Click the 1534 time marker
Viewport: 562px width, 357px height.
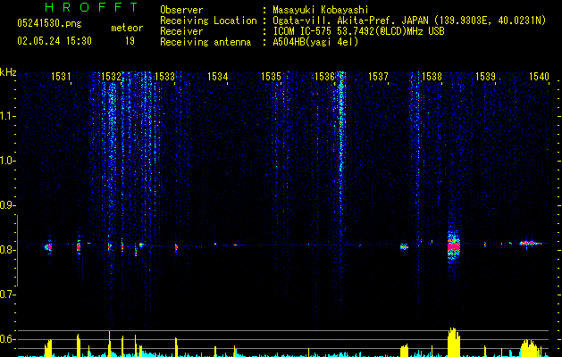click(x=217, y=76)
